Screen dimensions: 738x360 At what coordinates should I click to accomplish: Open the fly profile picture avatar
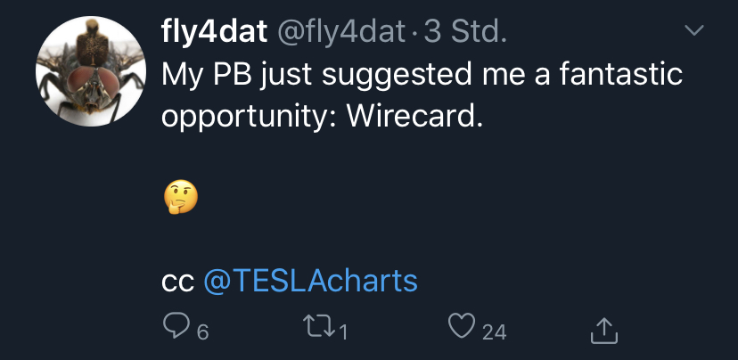point(90,70)
